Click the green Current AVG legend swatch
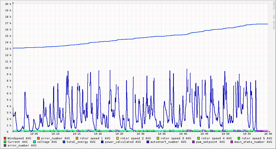The height and width of the screenshot is (149, 276). pos(5,142)
